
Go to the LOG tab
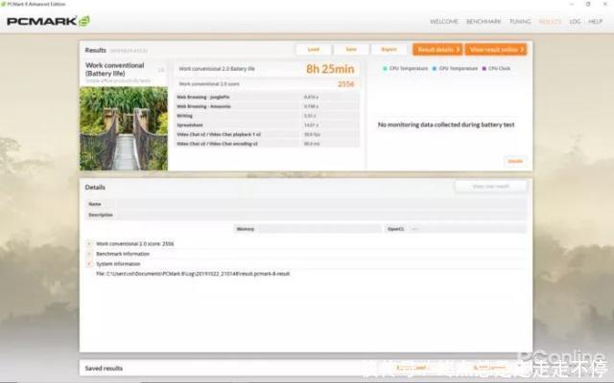coord(575,21)
